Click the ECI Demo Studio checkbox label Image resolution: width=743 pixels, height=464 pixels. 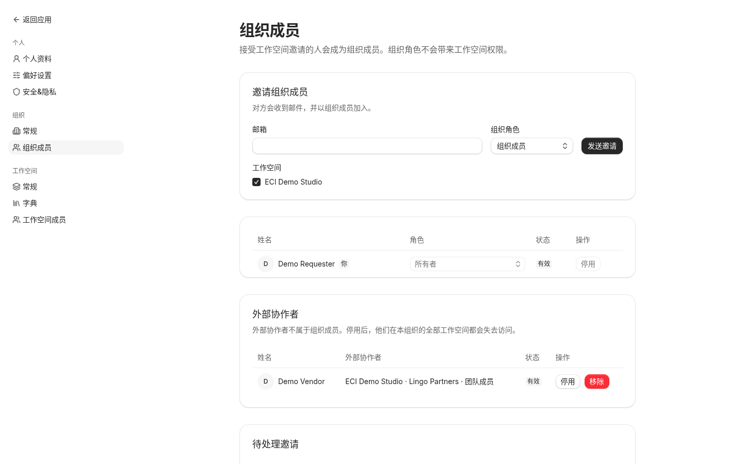[294, 182]
